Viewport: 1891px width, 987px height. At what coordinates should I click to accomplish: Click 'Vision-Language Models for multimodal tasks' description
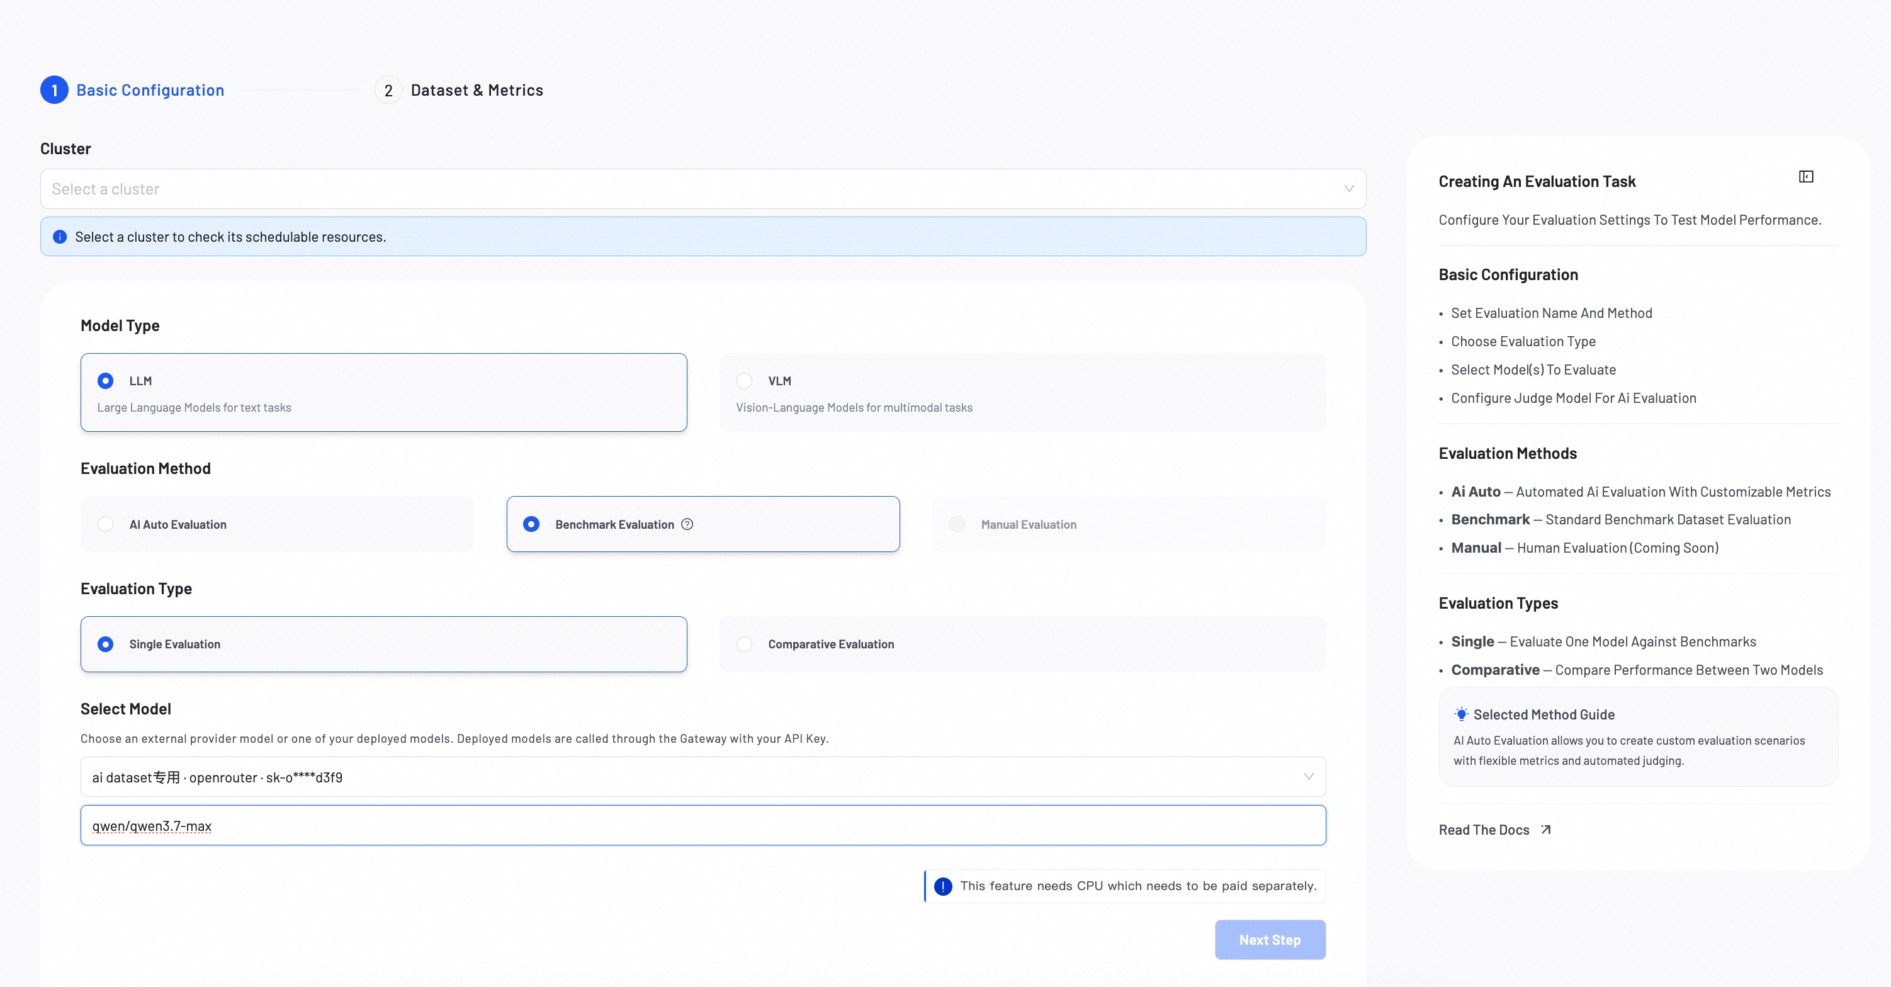click(854, 408)
